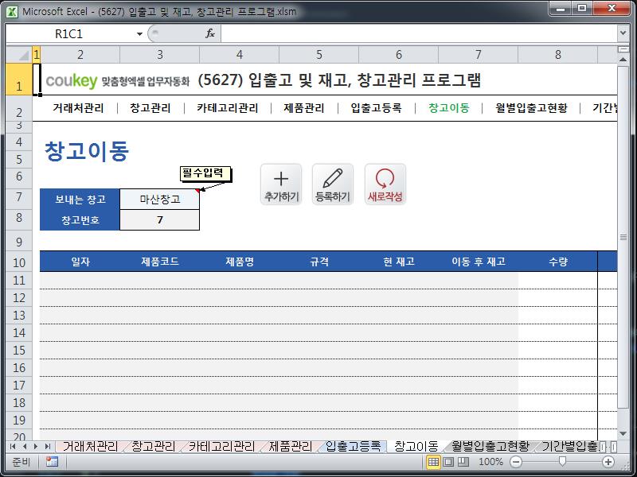Click the 제품명 table header

click(x=240, y=262)
